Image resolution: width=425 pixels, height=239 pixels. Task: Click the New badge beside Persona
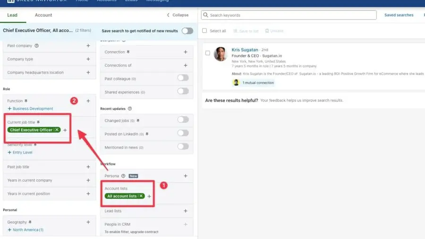point(133,176)
